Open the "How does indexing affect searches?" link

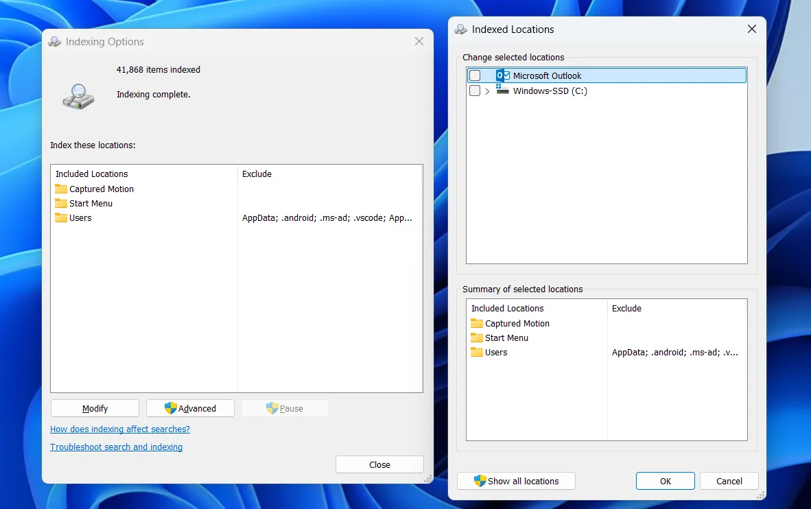(x=120, y=429)
